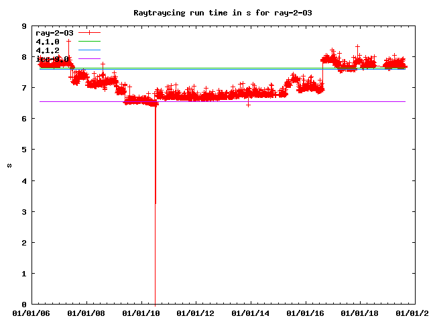429x322 pixels.
Task: Click the green 4.1.0 legend line sample
Action: click(x=89, y=42)
